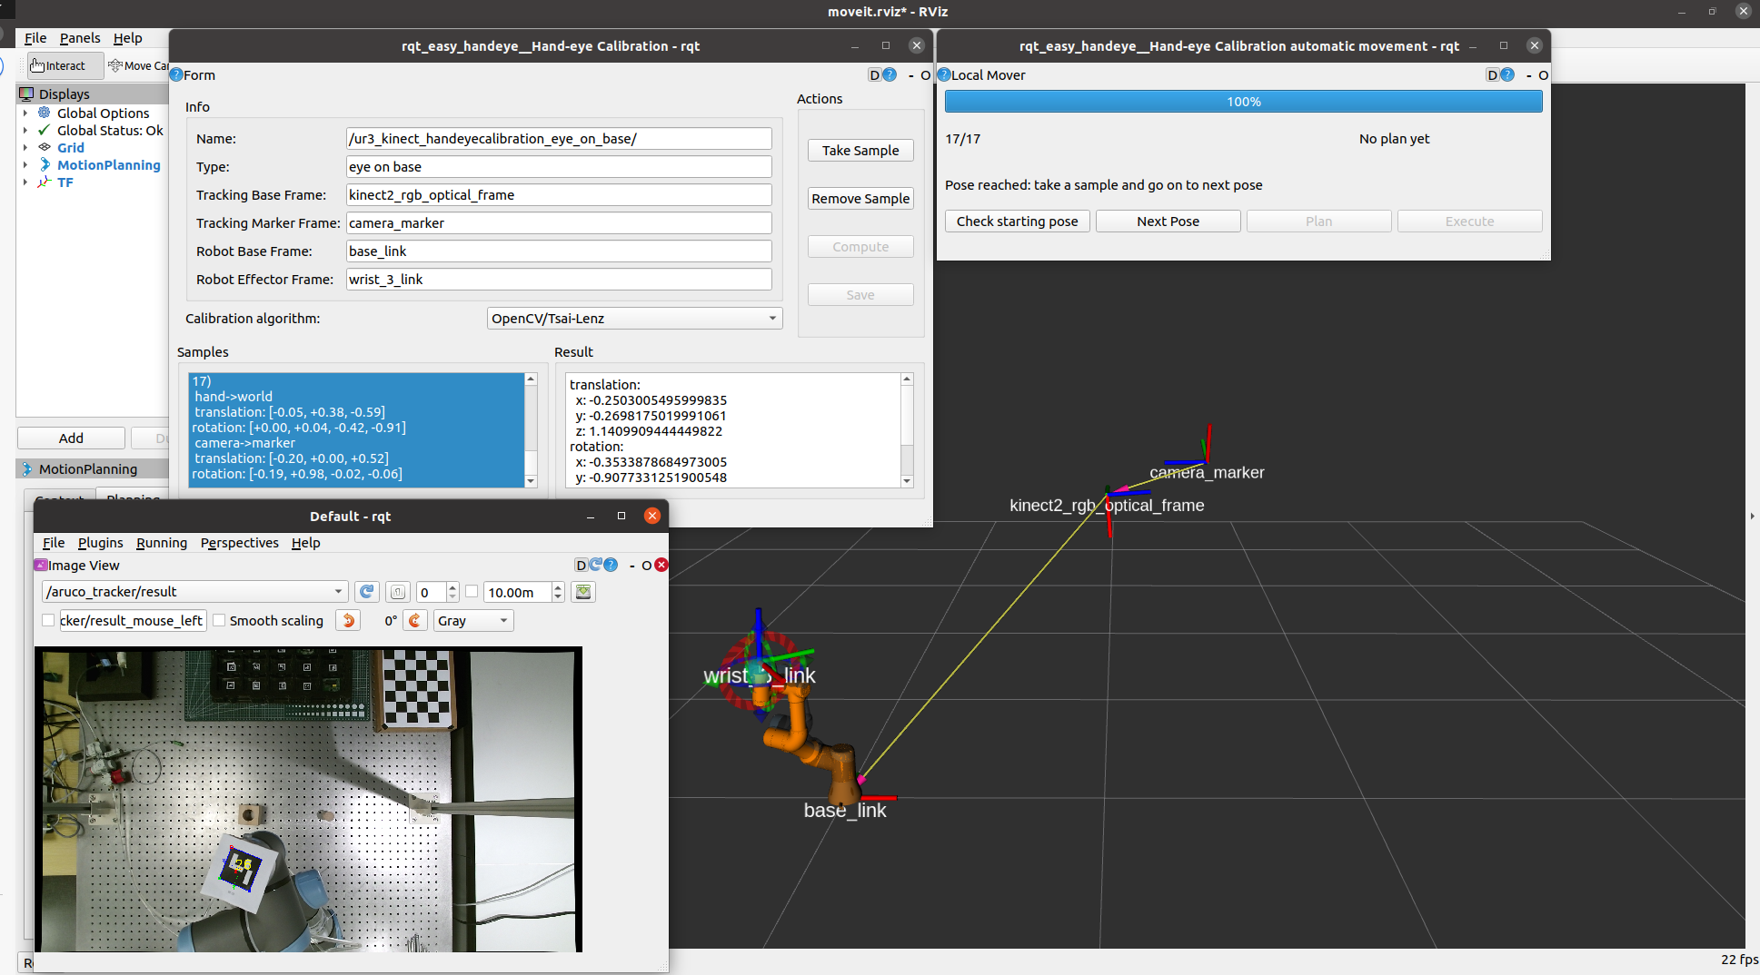Click the Tracking Marker Frame field
Screen dimensions: 1760x975
559,222
